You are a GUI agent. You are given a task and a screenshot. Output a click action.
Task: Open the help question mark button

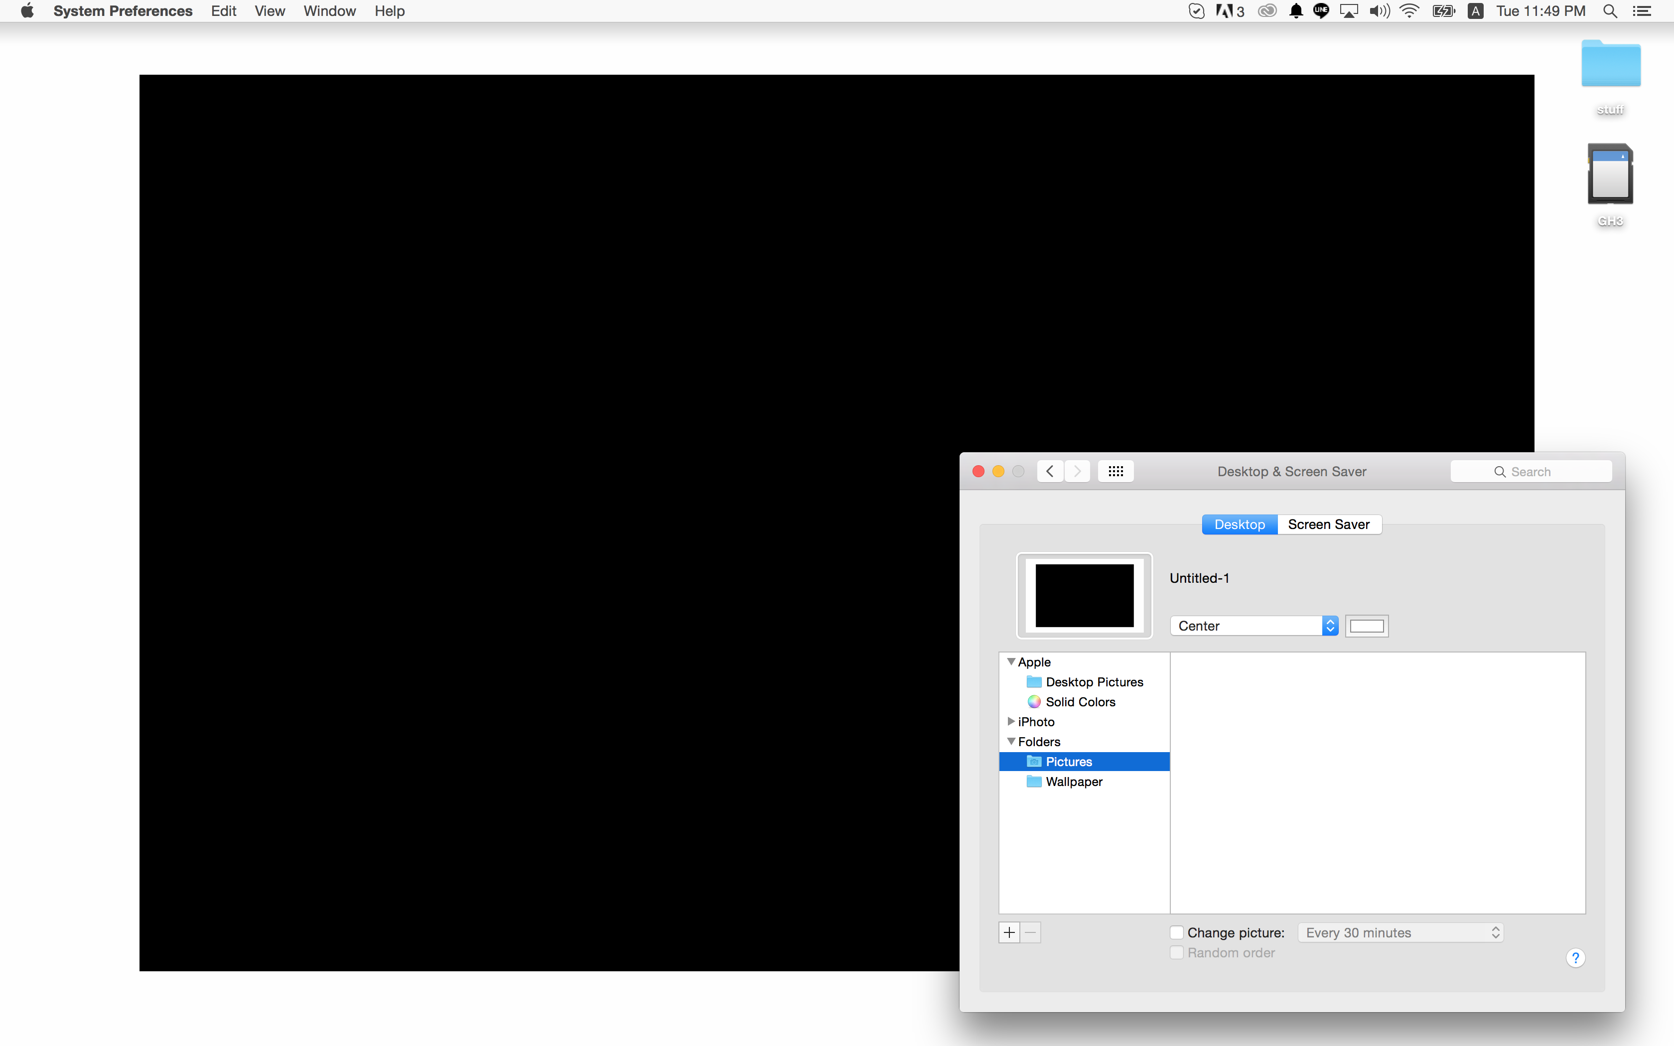(x=1575, y=958)
